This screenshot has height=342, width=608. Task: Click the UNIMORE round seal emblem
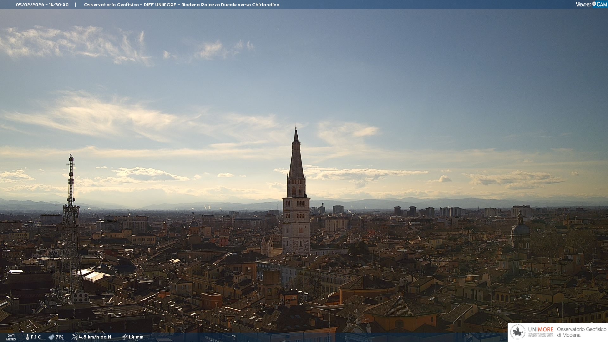518,332
